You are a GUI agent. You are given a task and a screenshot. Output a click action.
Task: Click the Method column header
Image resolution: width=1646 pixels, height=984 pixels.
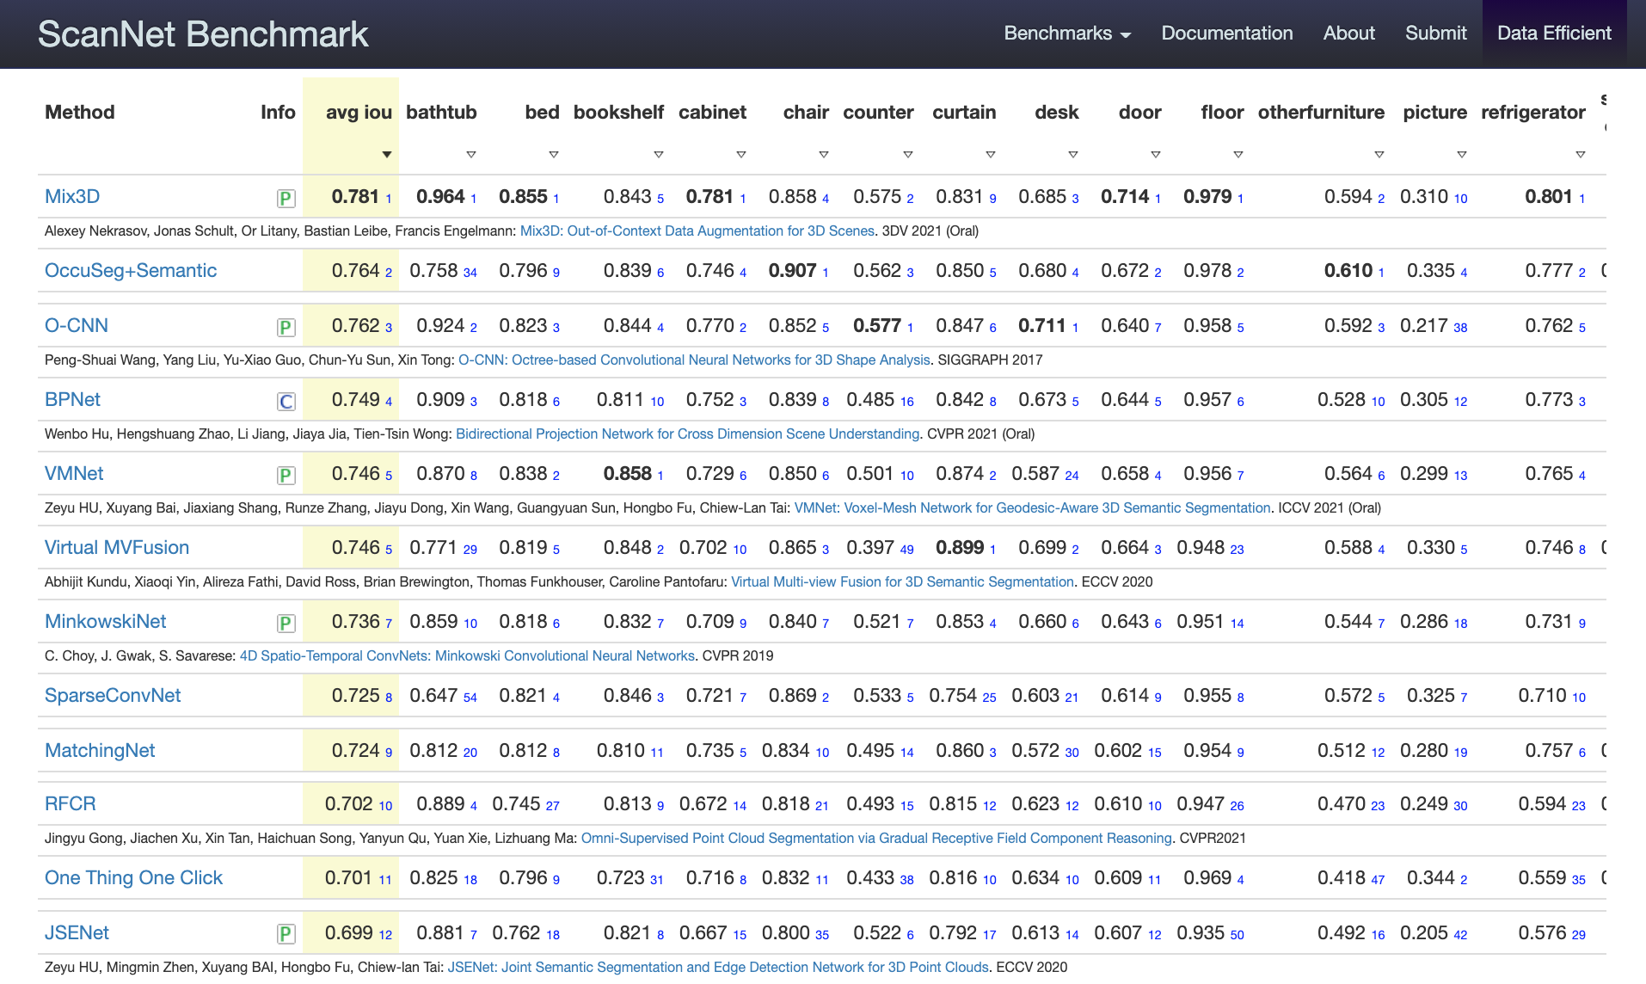pos(80,112)
